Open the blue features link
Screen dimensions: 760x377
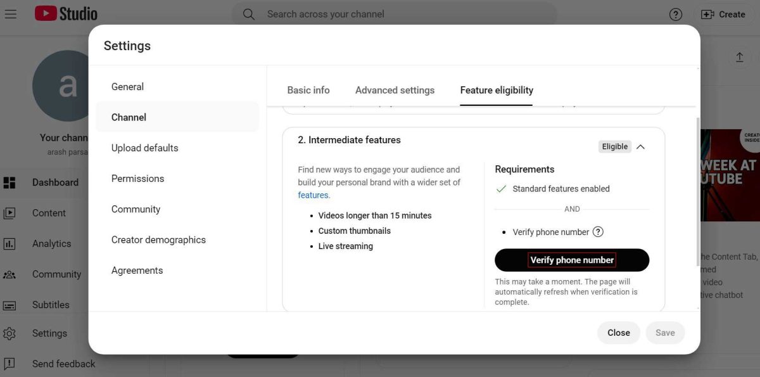pos(313,195)
